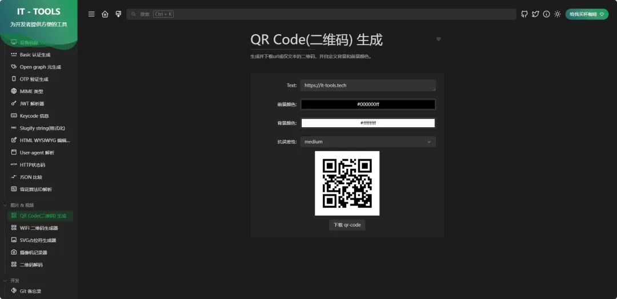
Task: Open the 前景颜色 color picker #000000ff
Action: (x=368, y=104)
